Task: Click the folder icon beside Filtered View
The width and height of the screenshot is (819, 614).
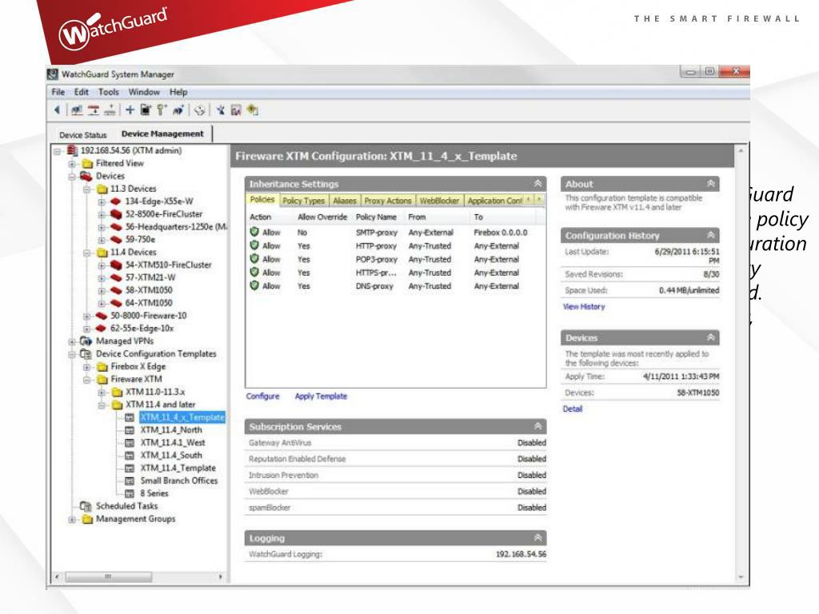Action: [87, 163]
